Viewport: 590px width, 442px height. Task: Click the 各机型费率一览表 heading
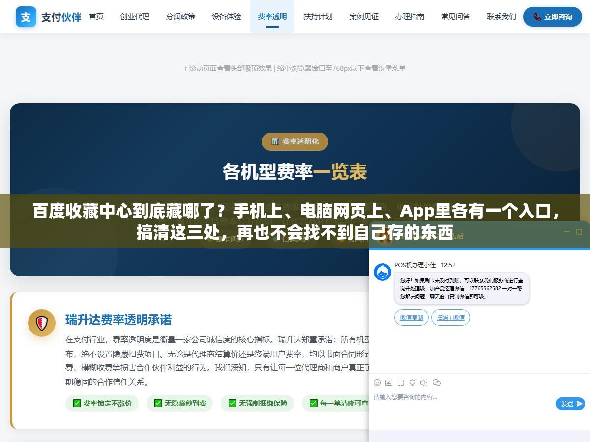pos(295,172)
